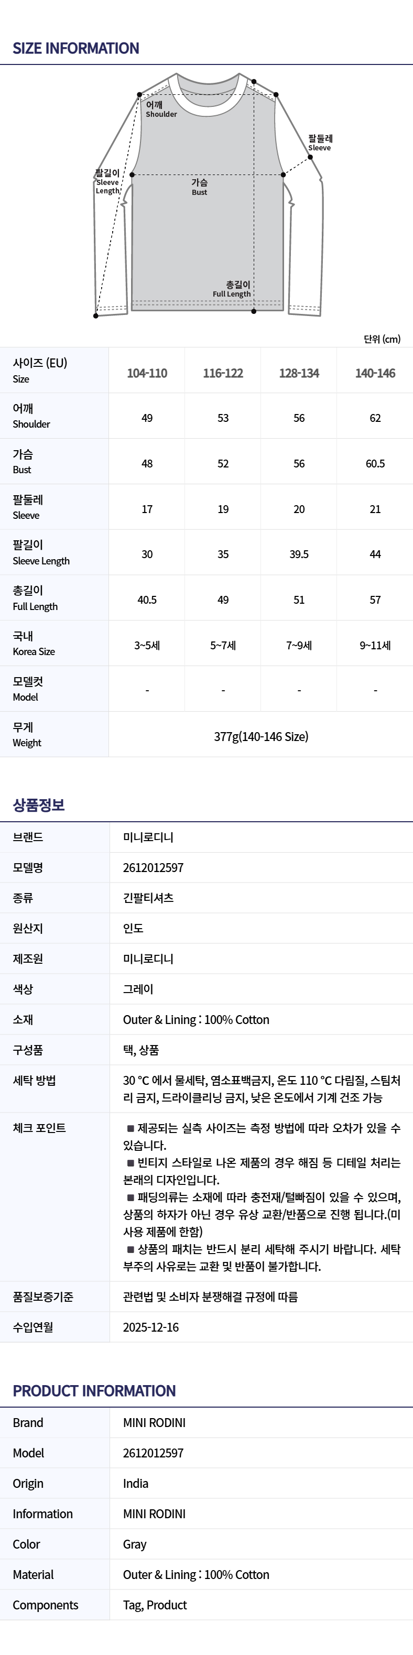The image size is (413, 1655).
Task: Click the 상품정보 section heading
Action: (39, 805)
